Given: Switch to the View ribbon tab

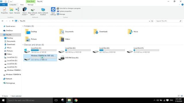Looking at the screenshot, I should pos(22,5).
